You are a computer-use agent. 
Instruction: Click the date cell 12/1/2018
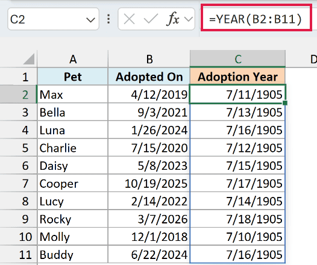click(149, 237)
